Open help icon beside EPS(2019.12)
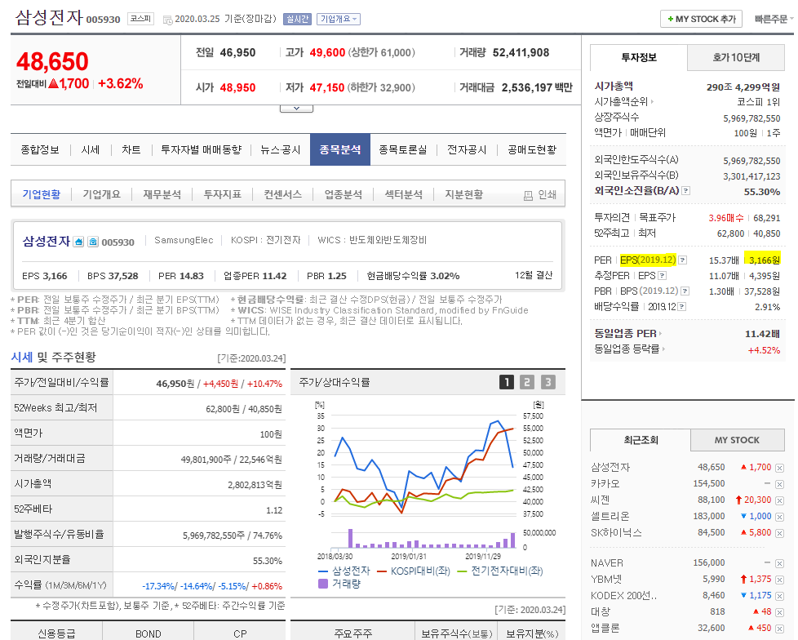This screenshot has height=640, width=798. (682, 260)
